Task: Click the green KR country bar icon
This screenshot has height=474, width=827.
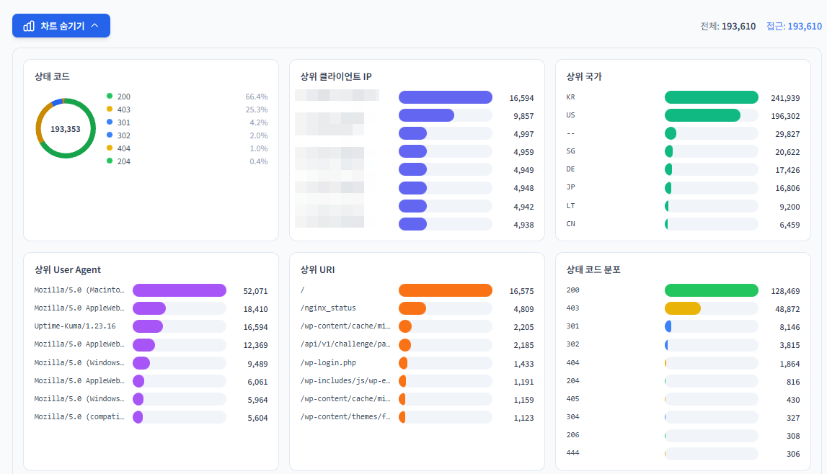Action: (x=710, y=97)
